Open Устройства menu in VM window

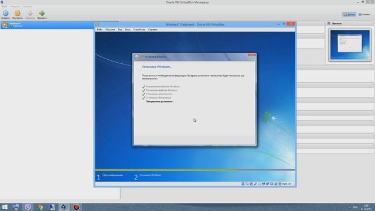click(139, 29)
